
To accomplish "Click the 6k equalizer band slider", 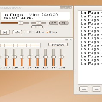I will (x=38, y=58).
